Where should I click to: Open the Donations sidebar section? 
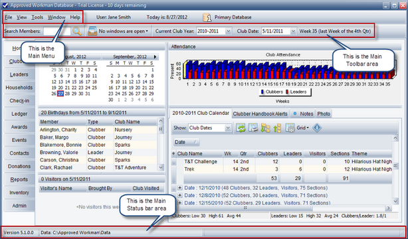tap(19, 167)
